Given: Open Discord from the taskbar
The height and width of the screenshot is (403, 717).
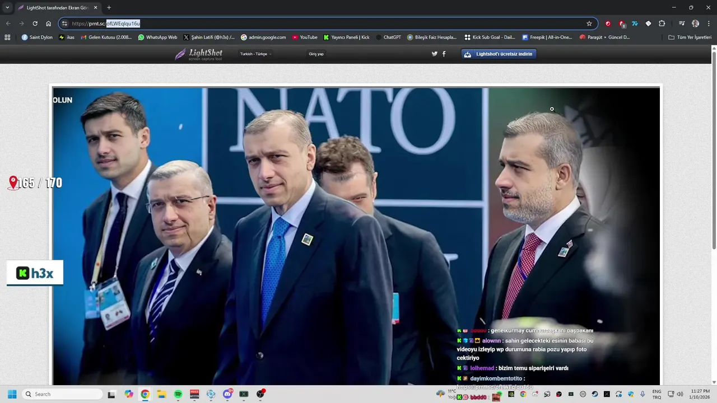Looking at the screenshot, I should click(227, 394).
